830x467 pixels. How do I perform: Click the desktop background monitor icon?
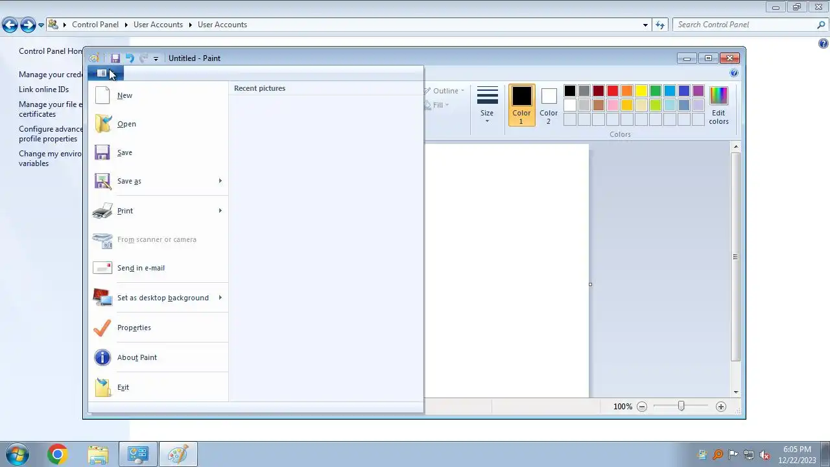tap(102, 298)
